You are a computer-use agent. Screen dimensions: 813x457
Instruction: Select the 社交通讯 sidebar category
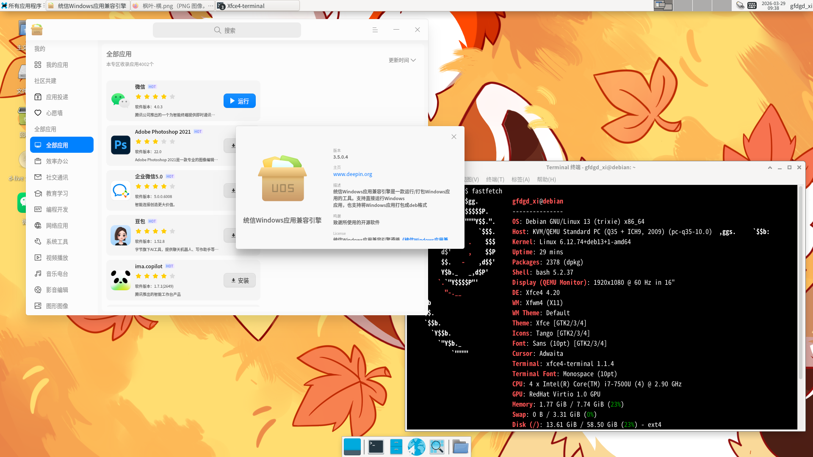click(x=56, y=177)
